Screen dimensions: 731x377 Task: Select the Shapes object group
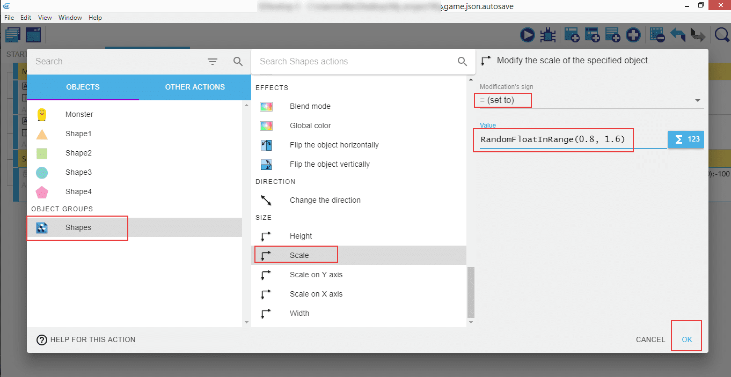[78, 227]
